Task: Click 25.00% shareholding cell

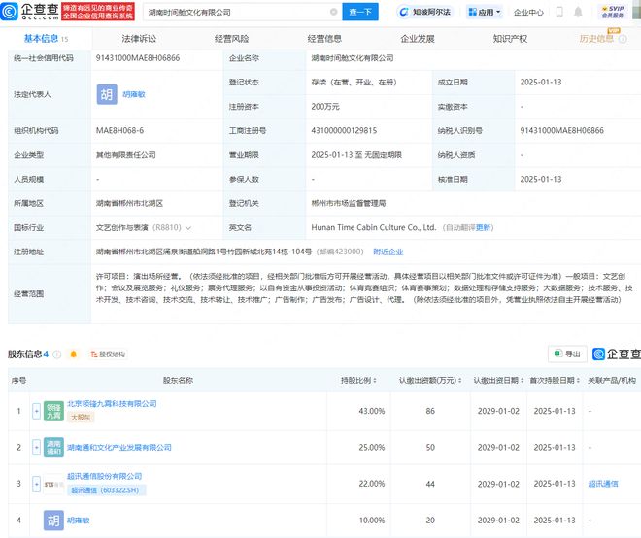Action: coord(372,448)
